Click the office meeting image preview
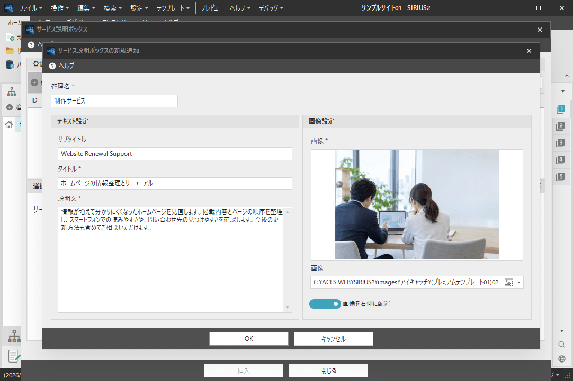 pyautogui.click(x=417, y=205)
